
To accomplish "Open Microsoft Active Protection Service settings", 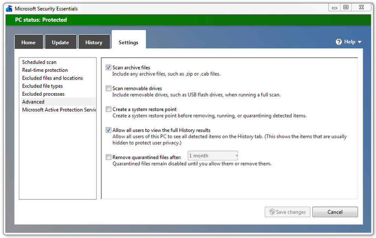I will point(58,109).
